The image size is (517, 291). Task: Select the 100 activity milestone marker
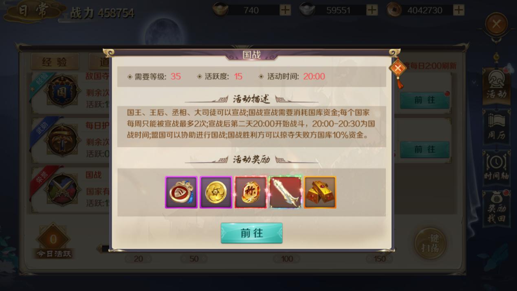click(287, 259)
